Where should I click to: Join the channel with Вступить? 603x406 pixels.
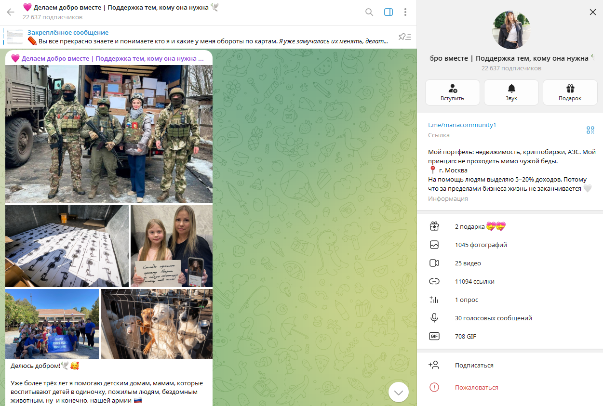tap(452, 92)
